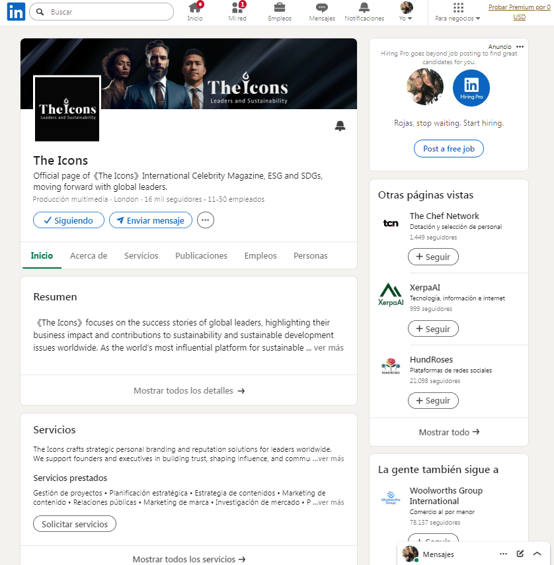Click The Icons page title
This screenshot has width=554, height=565.
60,160
